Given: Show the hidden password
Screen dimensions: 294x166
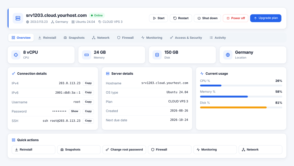Looking at the screenshot, I should [x=74, y=111].
